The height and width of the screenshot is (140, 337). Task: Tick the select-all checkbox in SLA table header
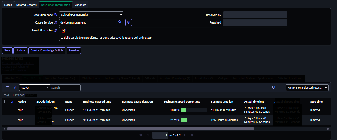(6, 102)
